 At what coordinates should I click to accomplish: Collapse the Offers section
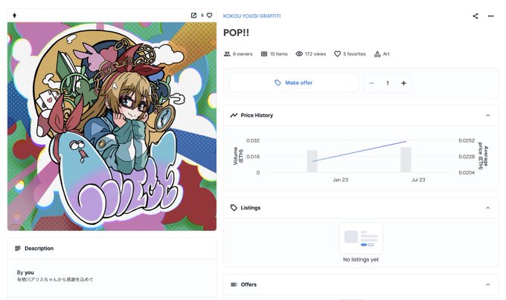tap(488, 284)
